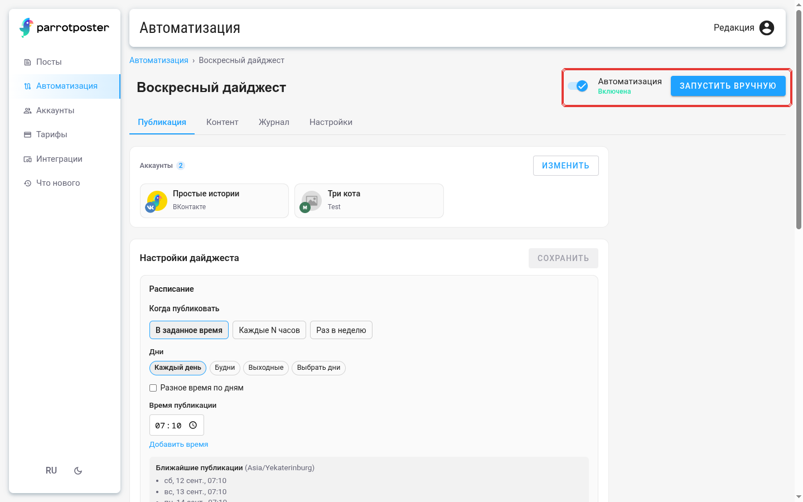Click Добавить время link
The image size is (803, 502).
coord(178,445)
